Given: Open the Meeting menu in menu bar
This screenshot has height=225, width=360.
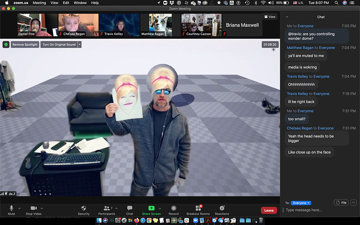Looking at the screenshot, I should click(39, 3).
